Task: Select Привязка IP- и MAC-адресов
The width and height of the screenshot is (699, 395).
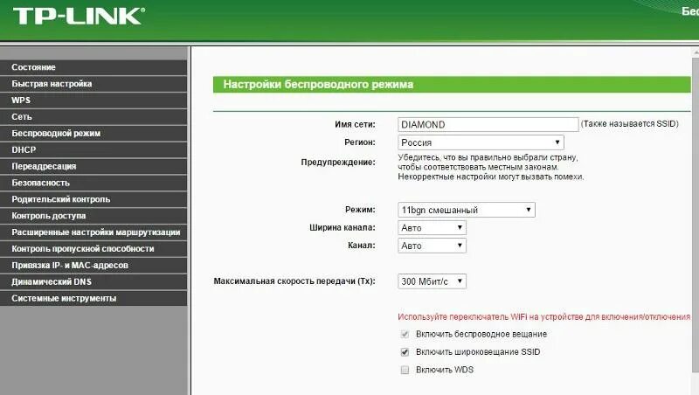Action: coord(93,266)
